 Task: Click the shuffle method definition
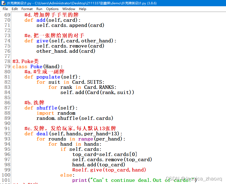click(x=47, y=108)
